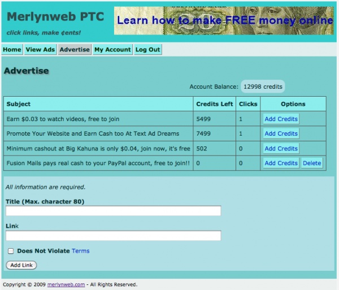The height and width of the screenshot is (290, 339).
Task: Select the 'Minimum cashout at Big Kahuna' subject
Action: point(98,149)
